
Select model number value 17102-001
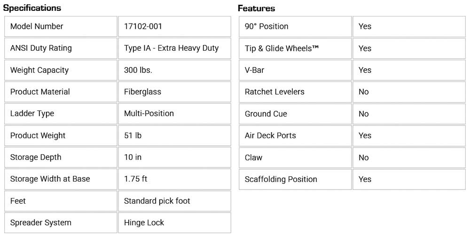(143, 26)
